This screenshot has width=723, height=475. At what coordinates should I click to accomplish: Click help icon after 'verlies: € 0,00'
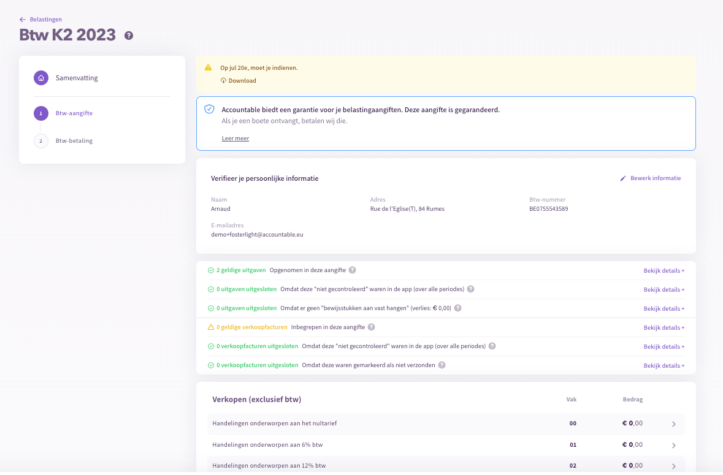pyautogui.click(x=457, y=308)
